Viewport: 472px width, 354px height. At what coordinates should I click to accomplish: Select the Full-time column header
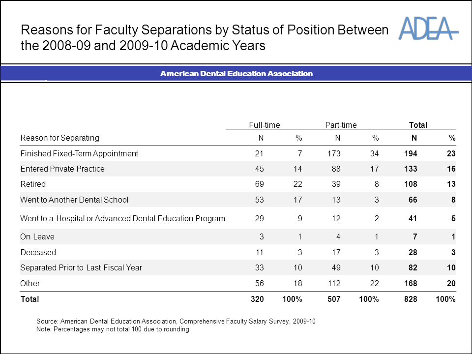(265, 125)
